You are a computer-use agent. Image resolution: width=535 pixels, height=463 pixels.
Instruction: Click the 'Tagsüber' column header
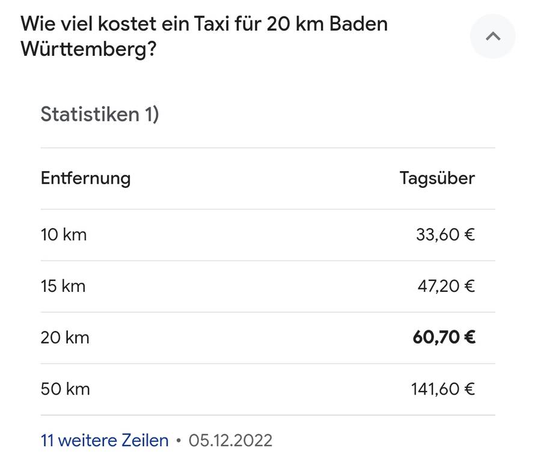coord(437,178)
